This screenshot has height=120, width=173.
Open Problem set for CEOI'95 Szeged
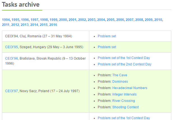(107, 47)
